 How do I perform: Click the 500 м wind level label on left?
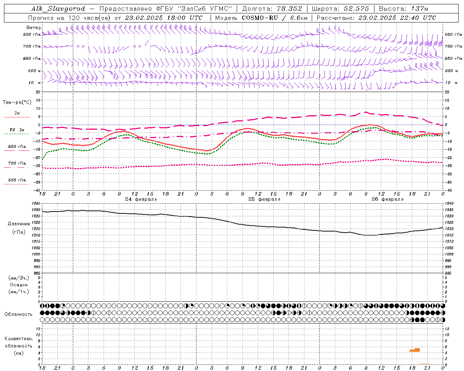[35, 71]
